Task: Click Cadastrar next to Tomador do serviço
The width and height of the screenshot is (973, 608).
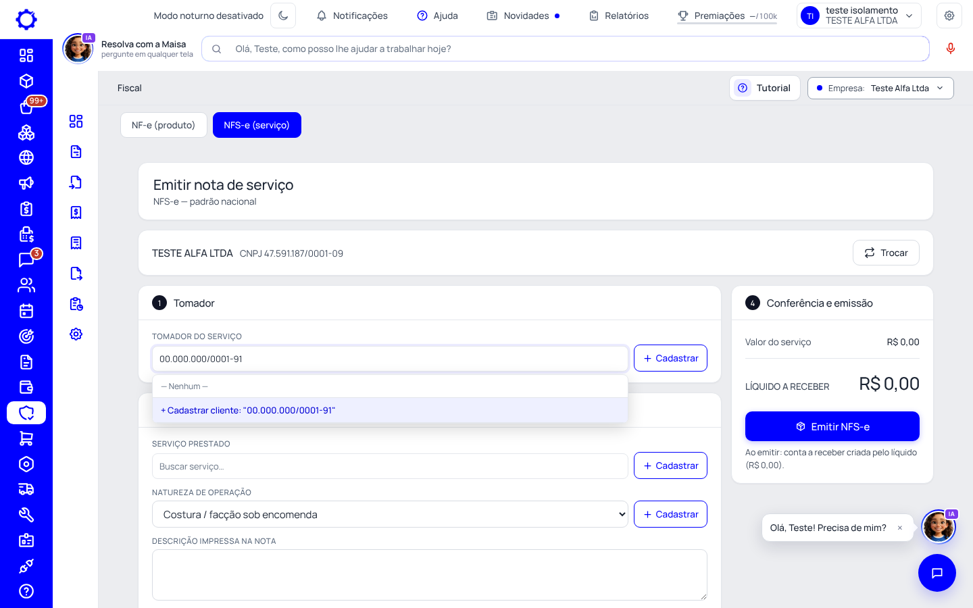Action: 670,358
